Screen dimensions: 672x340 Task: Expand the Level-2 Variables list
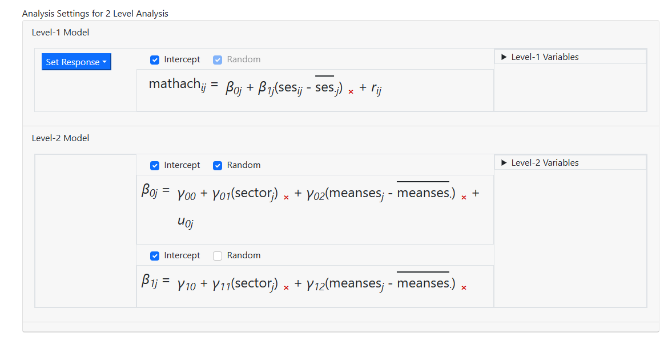coord(540,163)
